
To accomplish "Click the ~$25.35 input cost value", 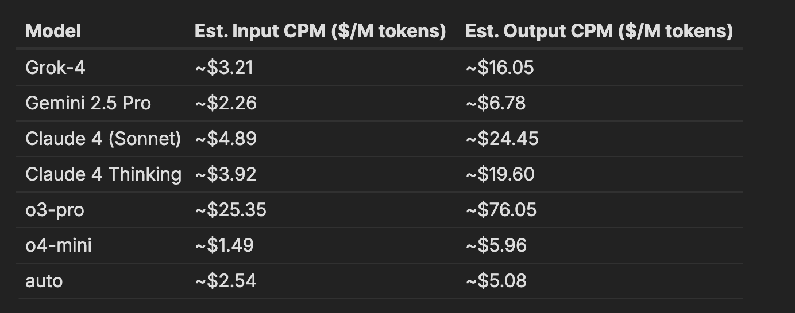I will (x=230, y=210).
